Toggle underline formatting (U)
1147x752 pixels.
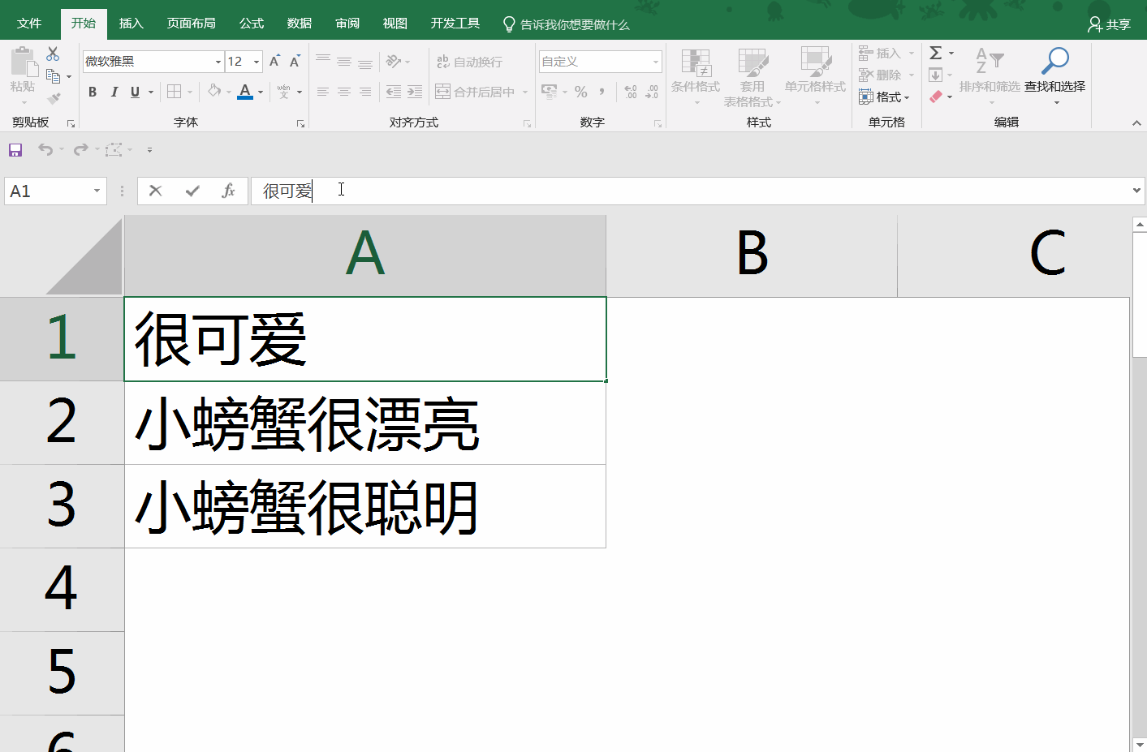(135, 92)
